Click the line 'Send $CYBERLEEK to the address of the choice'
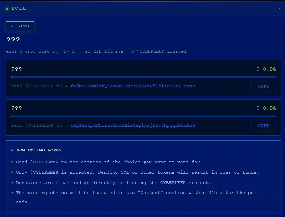This screenshot has height=217, width=285. point(109,162)
